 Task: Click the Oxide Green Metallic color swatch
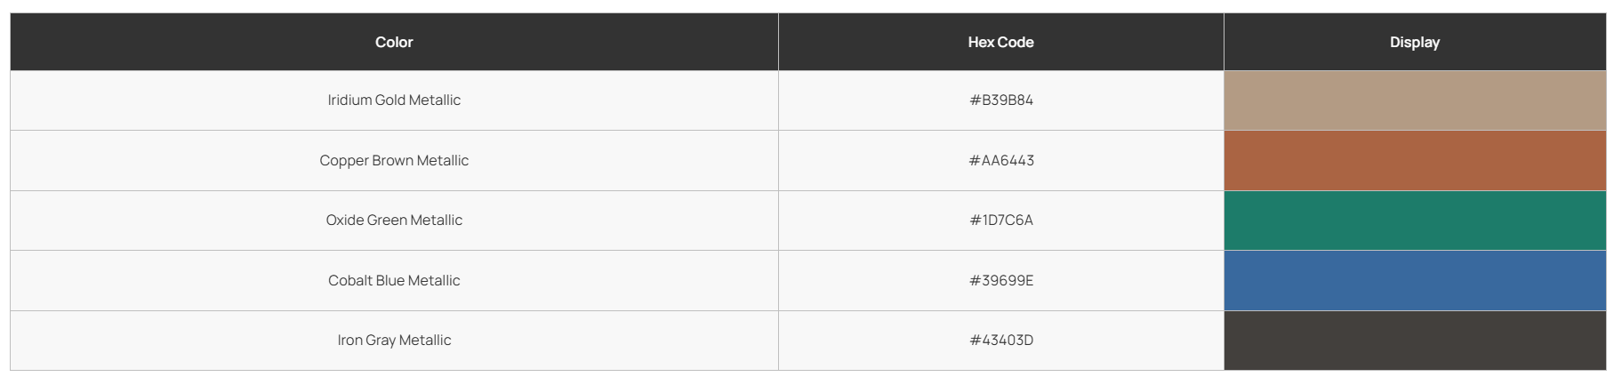click(x=1415, y=221)
